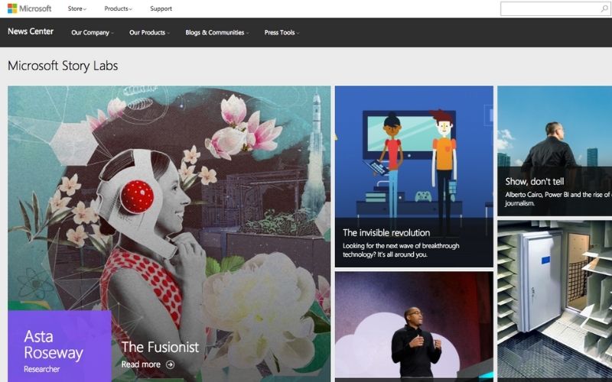Expand the Our Products menu
The image size is (612, 382).
coord(149,33)
